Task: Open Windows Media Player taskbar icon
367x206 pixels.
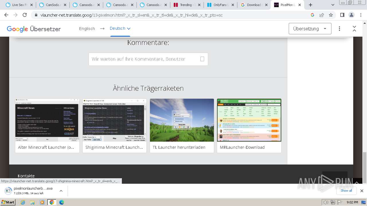Action: tap(42, 202)
